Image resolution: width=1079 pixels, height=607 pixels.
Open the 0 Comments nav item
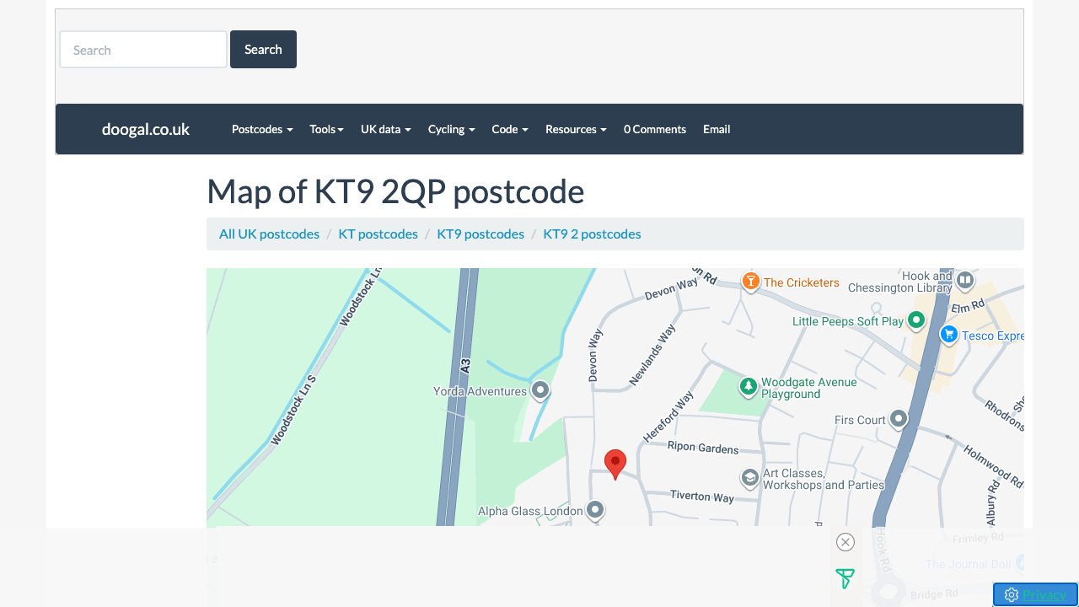pos(654,129)
